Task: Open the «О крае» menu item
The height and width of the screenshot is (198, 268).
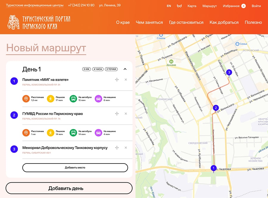Action: click(123, 22)
